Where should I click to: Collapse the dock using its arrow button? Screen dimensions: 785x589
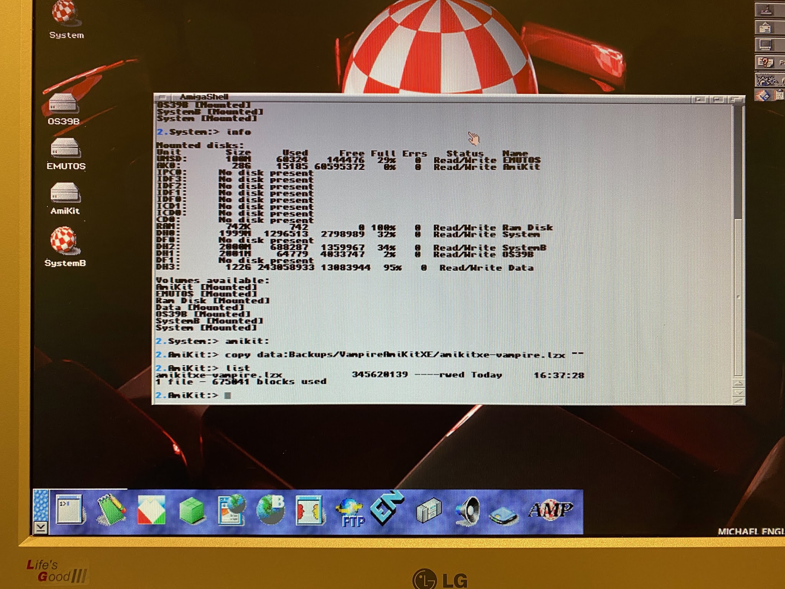pos(40,528)
